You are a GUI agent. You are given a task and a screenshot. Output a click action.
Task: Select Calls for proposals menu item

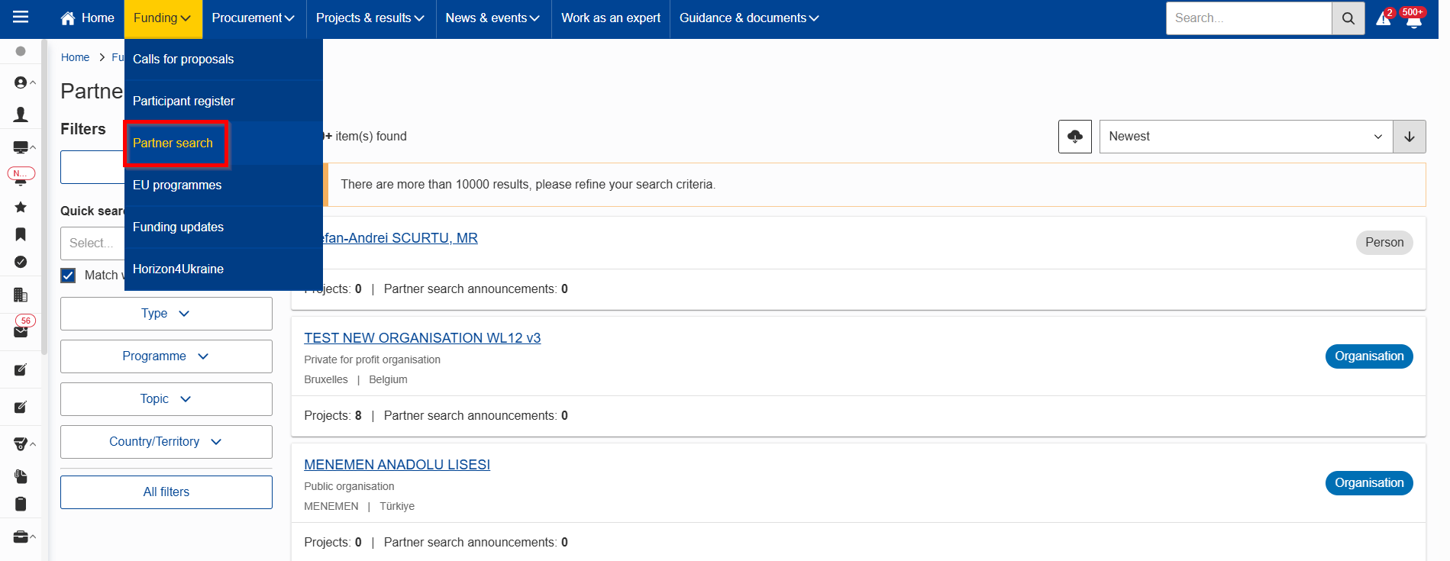coord(224,60)
